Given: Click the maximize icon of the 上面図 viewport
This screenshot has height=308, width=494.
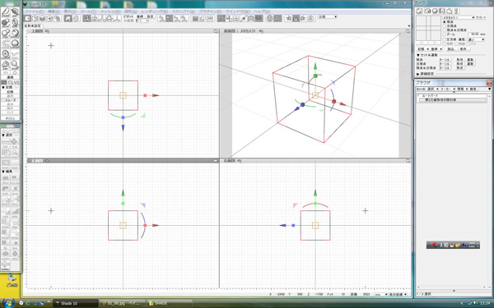Looking at the screenshot, I should coord(216,31).
